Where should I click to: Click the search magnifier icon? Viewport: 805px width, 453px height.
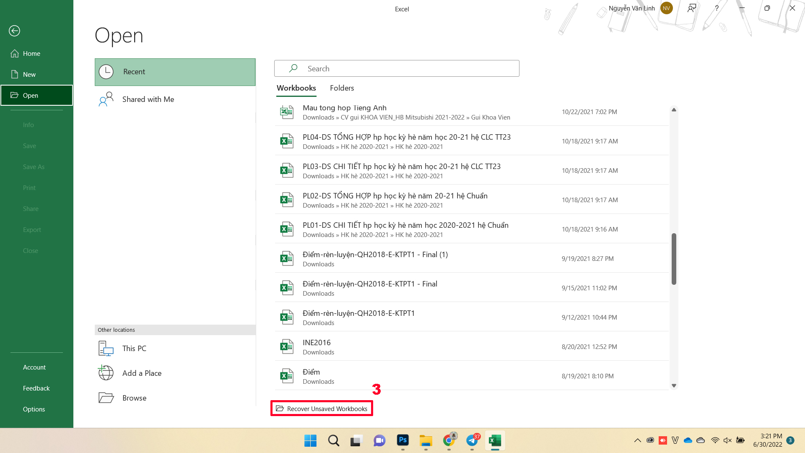click(x=293, y=68)
